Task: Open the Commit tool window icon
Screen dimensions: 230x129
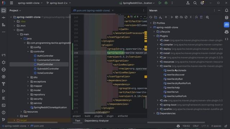Action: [4, 18]
